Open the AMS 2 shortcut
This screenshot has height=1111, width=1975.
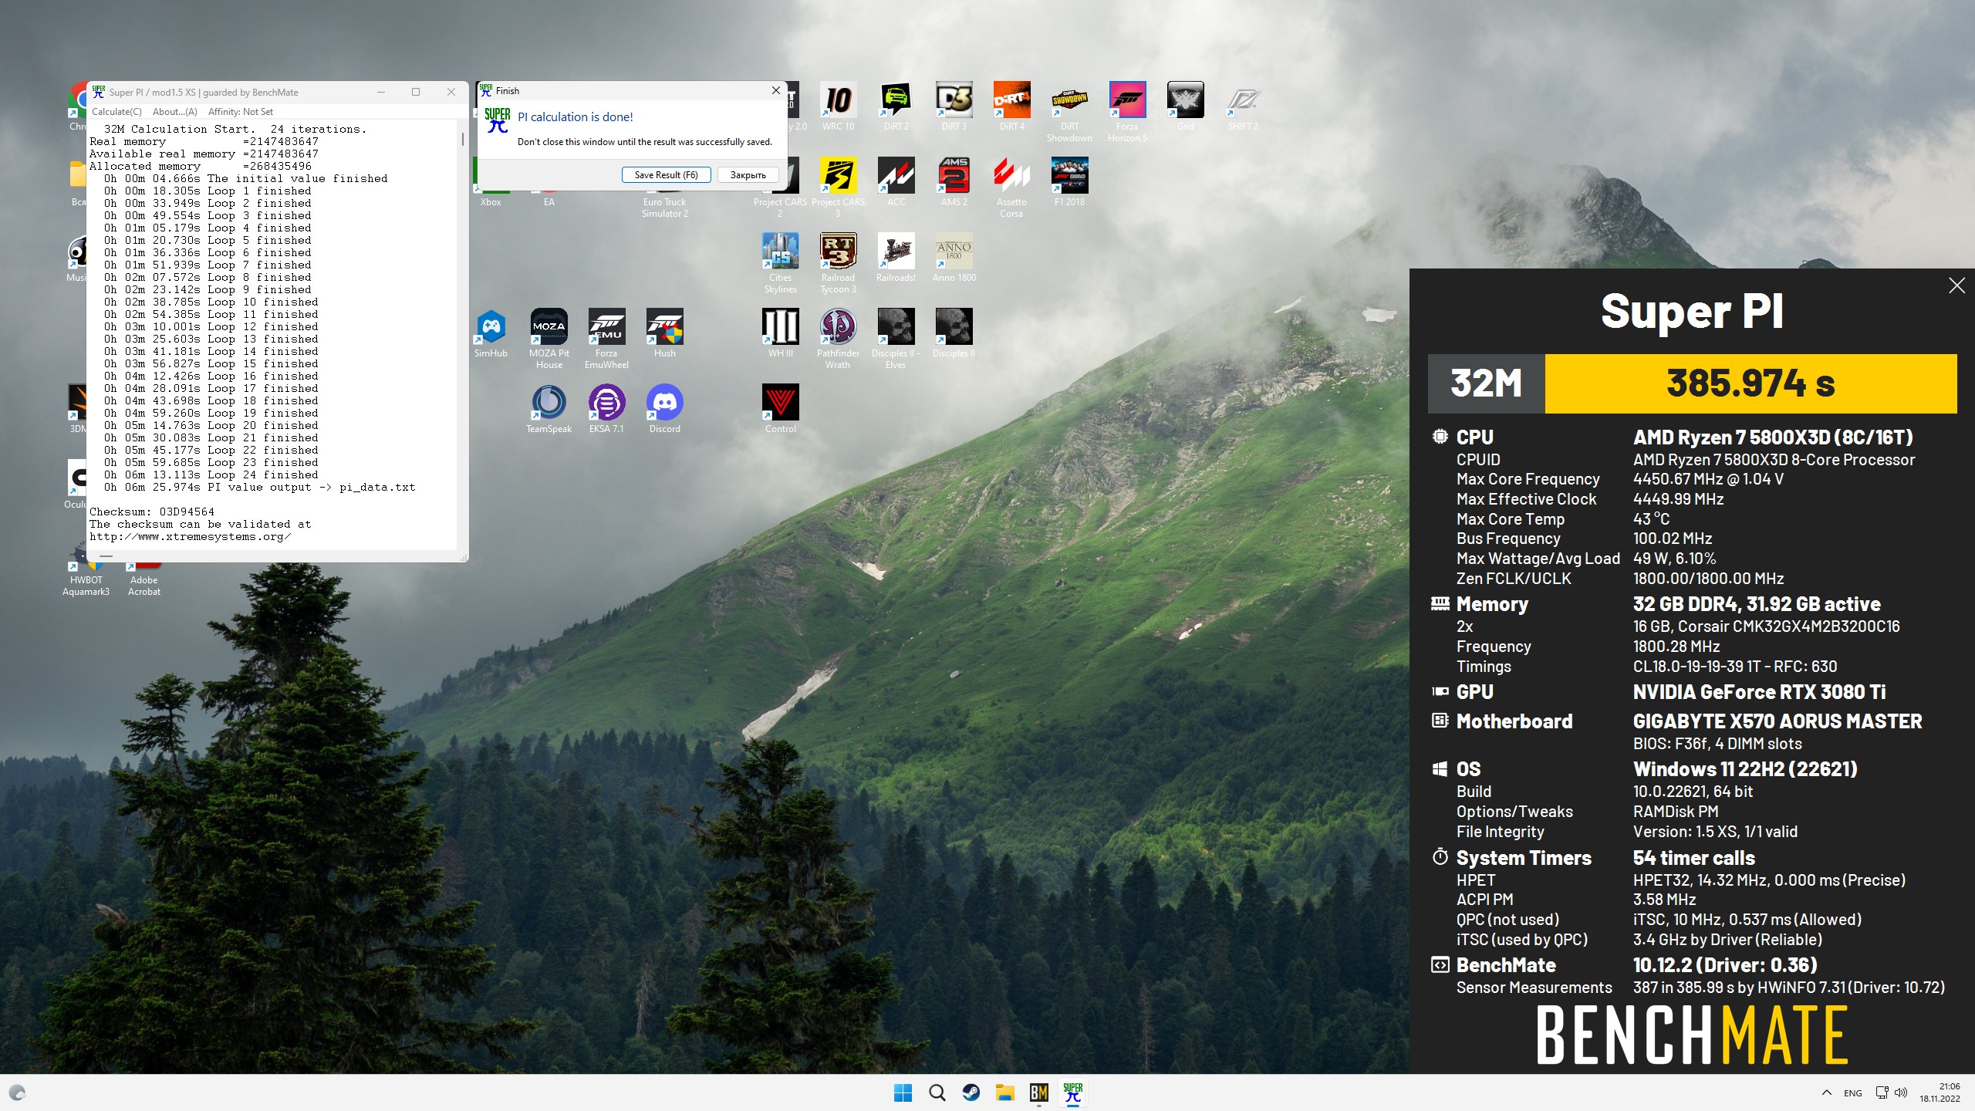pyautogui.click(x=954, y=182)
